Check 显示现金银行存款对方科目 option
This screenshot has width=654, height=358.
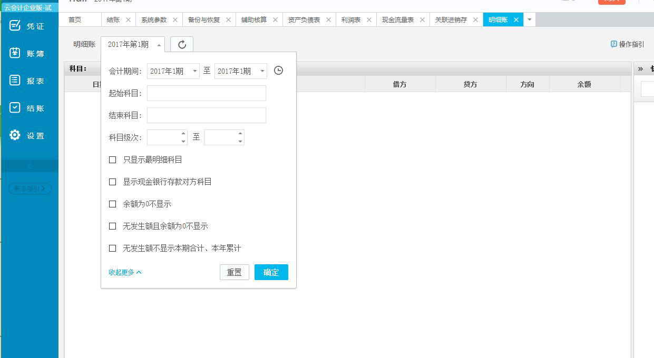(x=112, y=182)
